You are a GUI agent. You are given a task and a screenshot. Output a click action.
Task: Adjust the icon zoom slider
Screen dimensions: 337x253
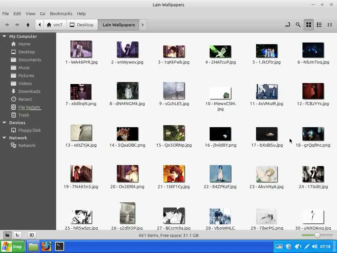317,235
